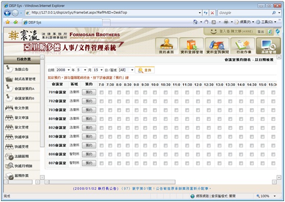Go to 資料登錄管理 in top navigation
Viewport: 285px width, 202px height.
[x=192, y=46]
